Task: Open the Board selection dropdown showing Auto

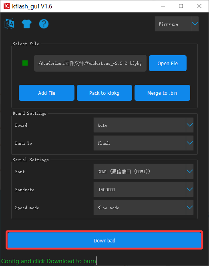Action: (143, 125)
